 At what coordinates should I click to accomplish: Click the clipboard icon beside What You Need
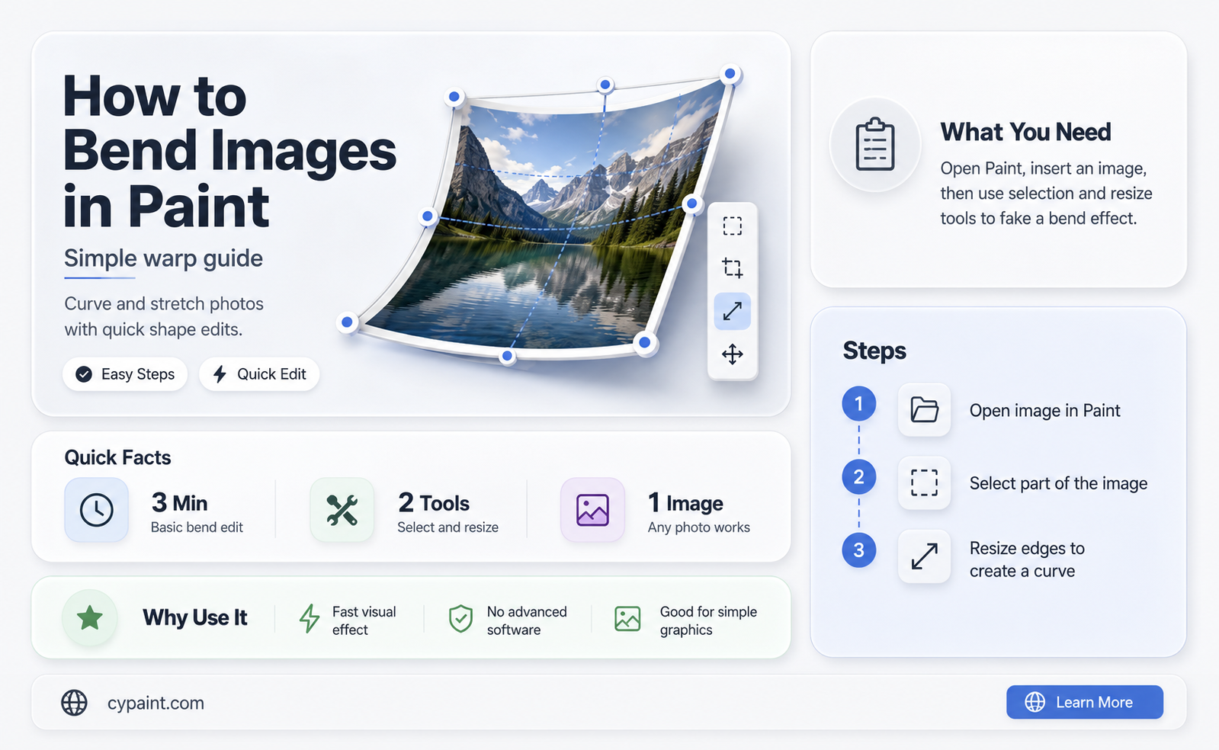pyautogui.click(x=875, y=144)
